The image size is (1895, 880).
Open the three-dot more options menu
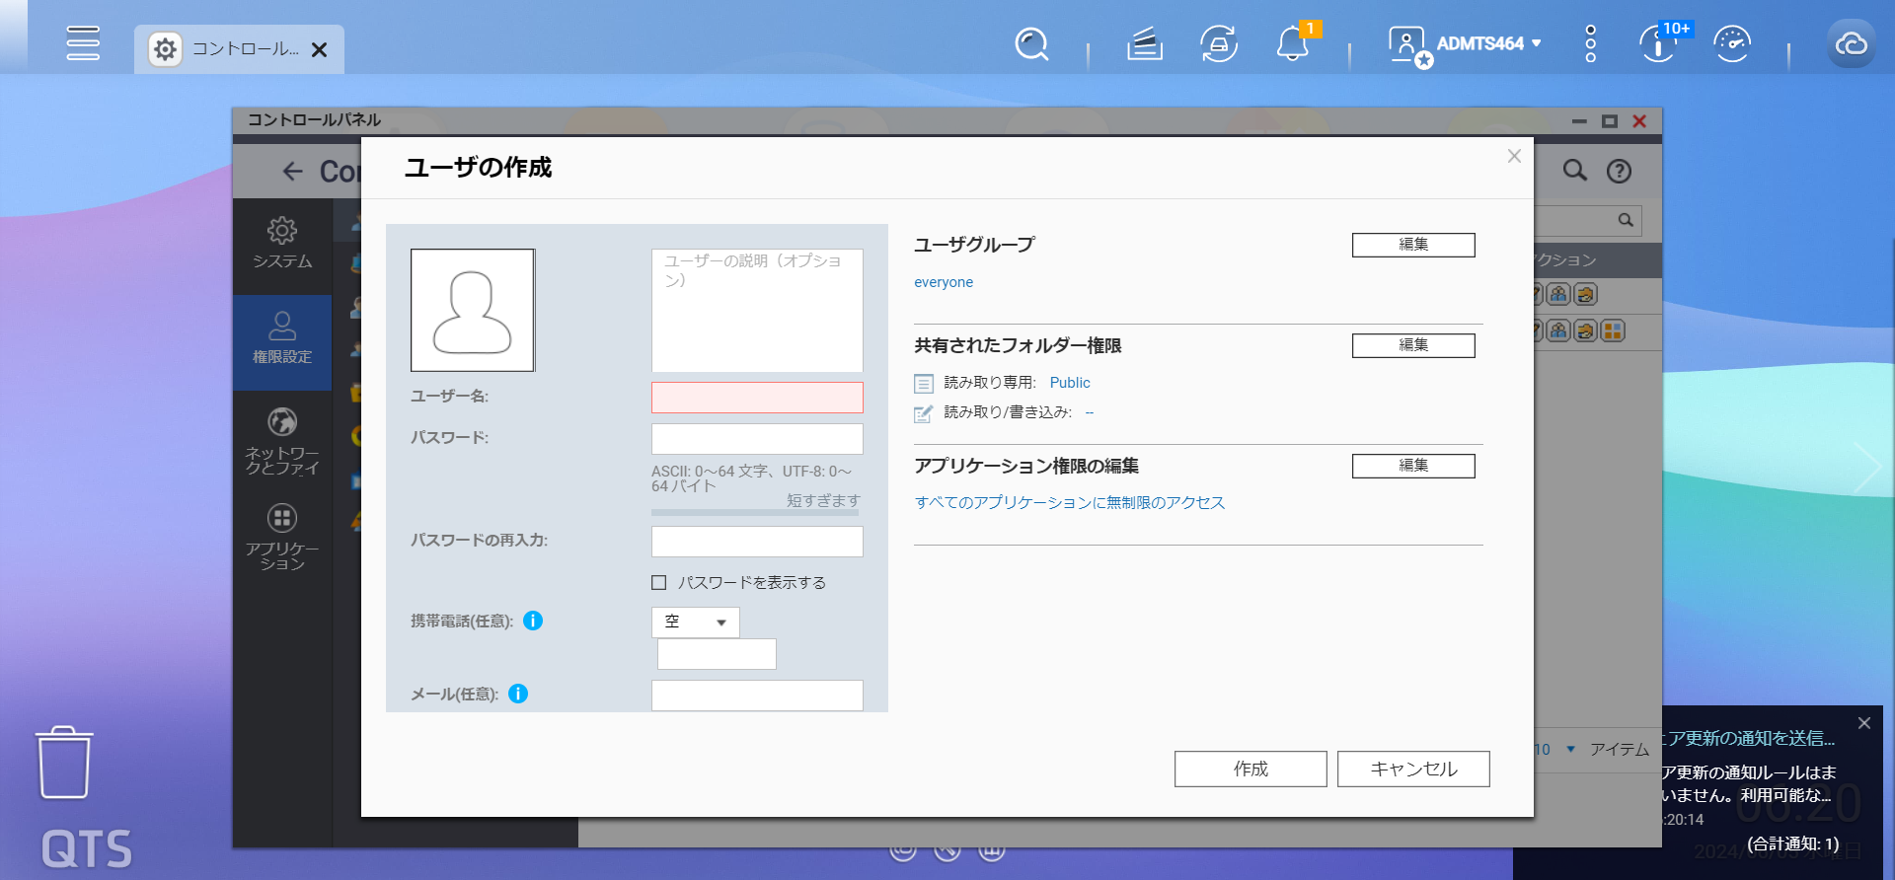(x=1590, y=43)
